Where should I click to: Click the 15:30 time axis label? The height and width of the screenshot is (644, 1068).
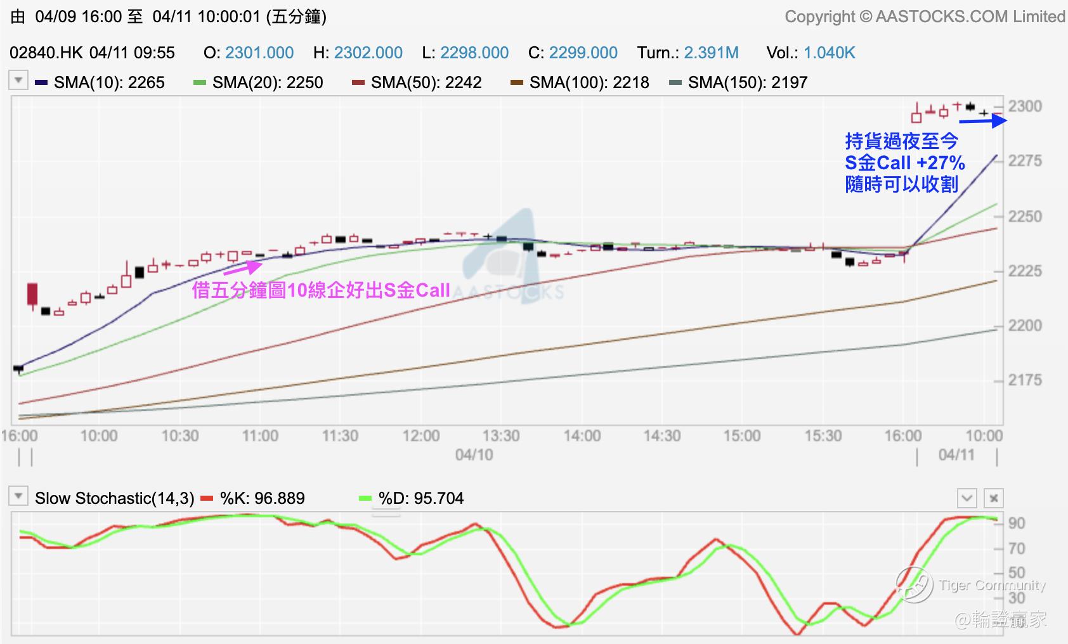823,436
